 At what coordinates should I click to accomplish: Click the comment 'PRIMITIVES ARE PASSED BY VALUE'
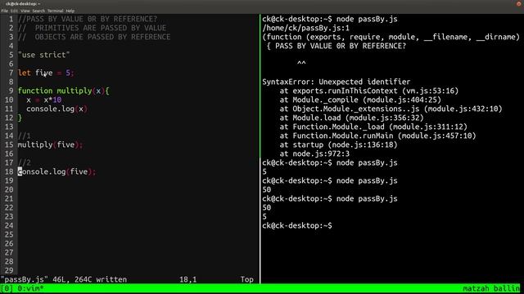100,28
